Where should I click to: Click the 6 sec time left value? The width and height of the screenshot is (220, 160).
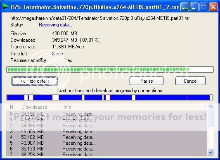(57, 54)
